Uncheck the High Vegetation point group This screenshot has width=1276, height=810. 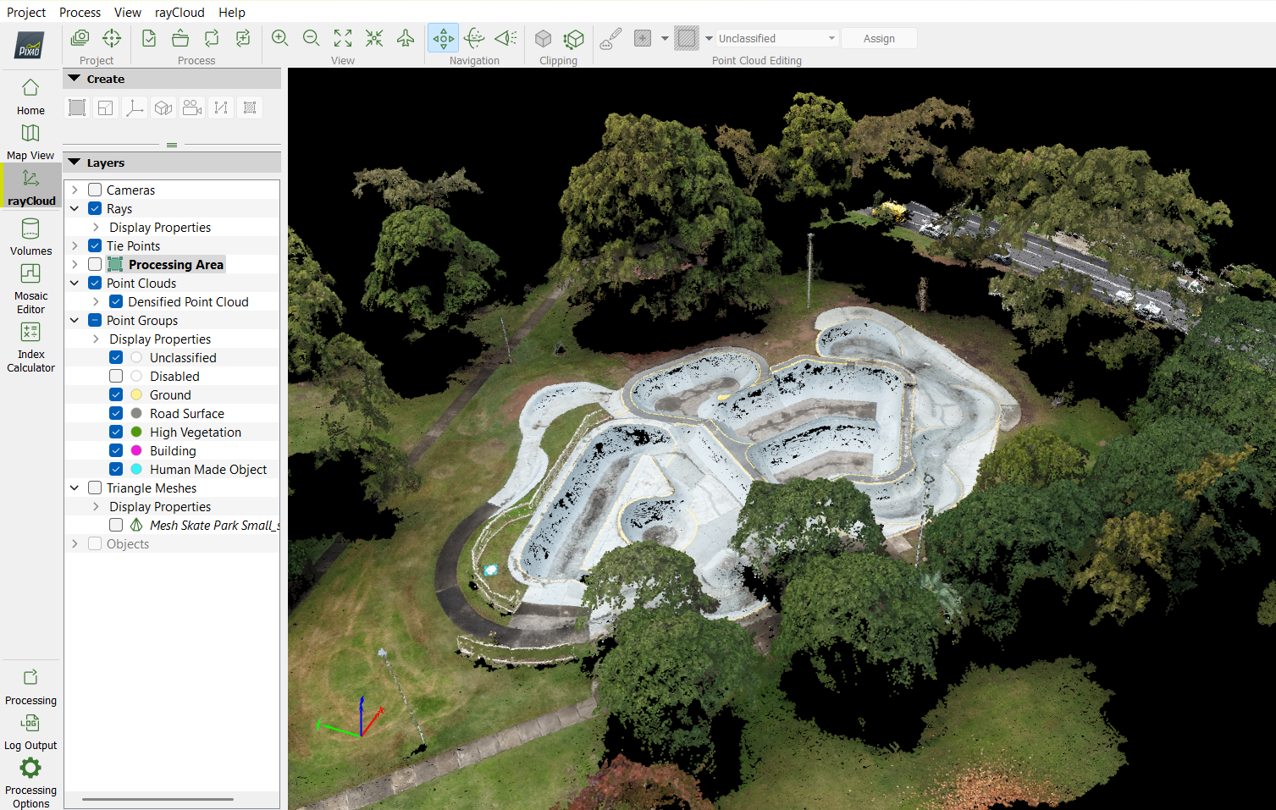point(116,433)
